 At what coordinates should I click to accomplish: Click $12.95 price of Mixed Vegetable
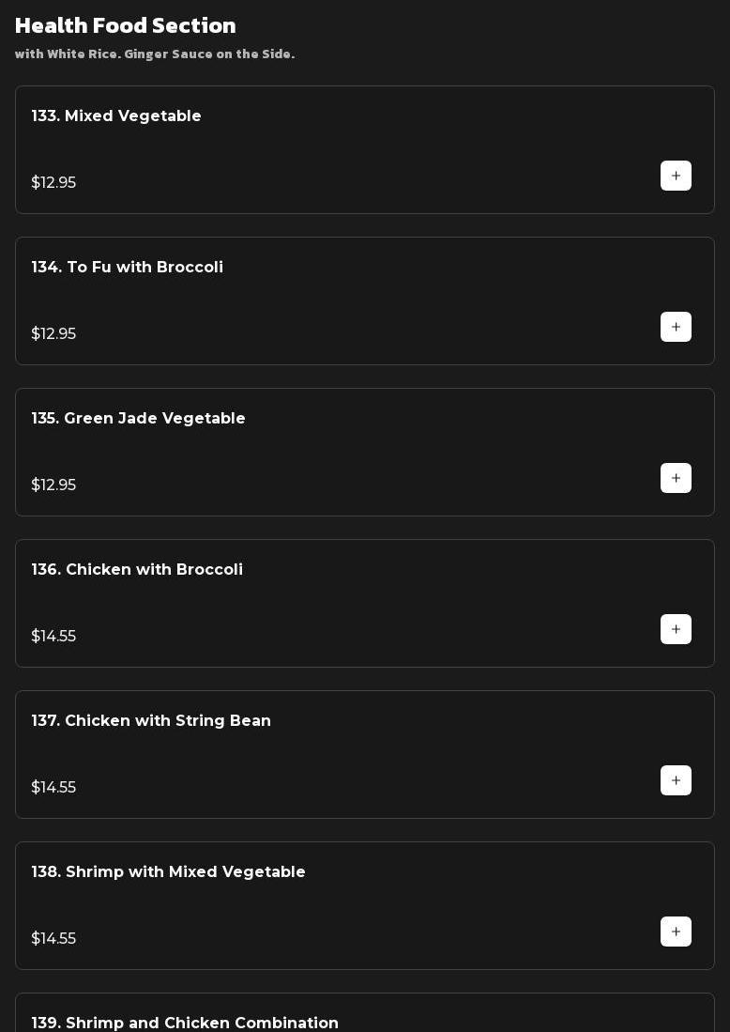(53, 182)
